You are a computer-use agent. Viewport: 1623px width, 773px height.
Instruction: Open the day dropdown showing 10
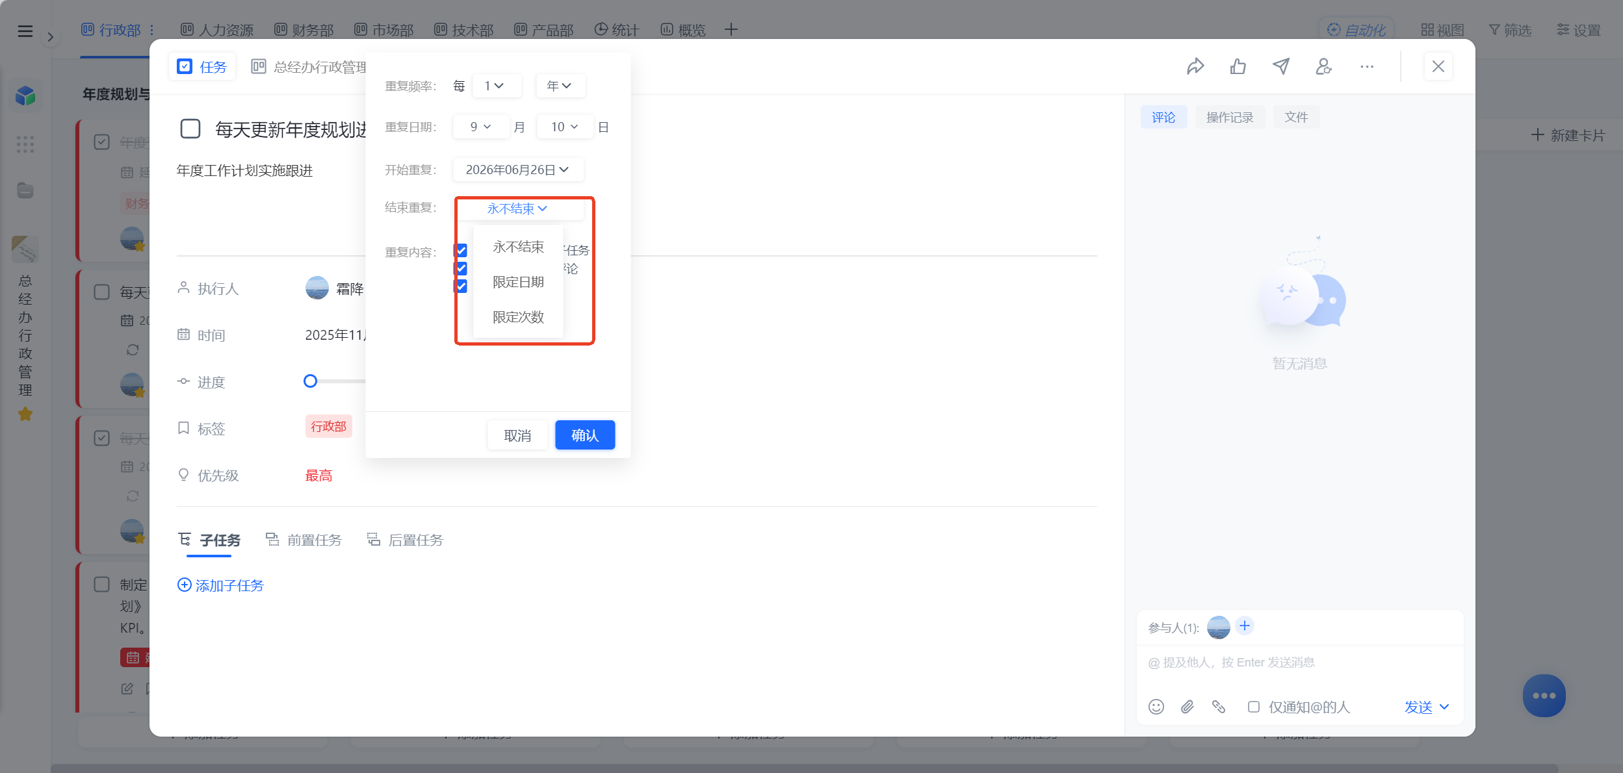coord(565,127)
